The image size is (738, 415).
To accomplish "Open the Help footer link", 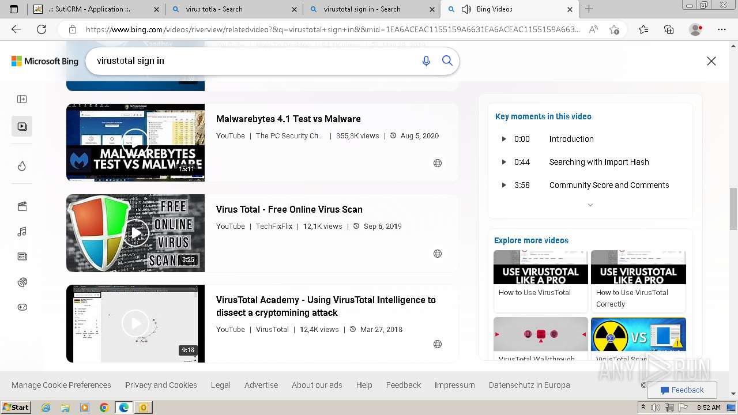I will (x=364, y=385).
